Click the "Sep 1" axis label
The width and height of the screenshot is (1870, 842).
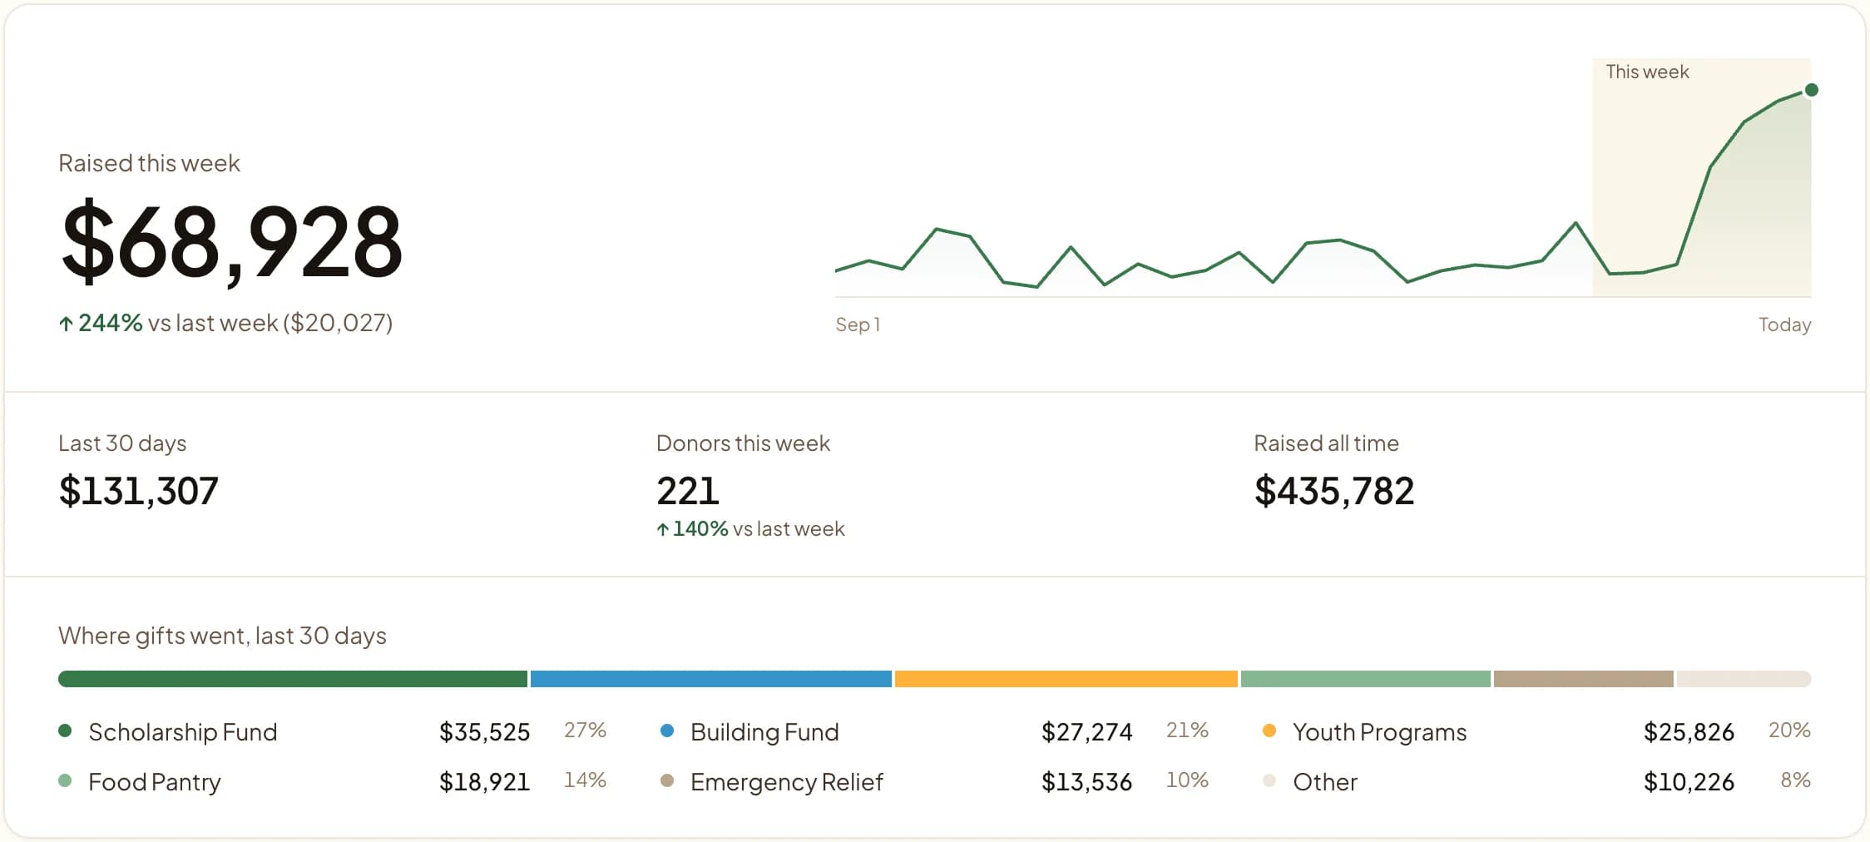pyautogui.click(x=858, y=324)
